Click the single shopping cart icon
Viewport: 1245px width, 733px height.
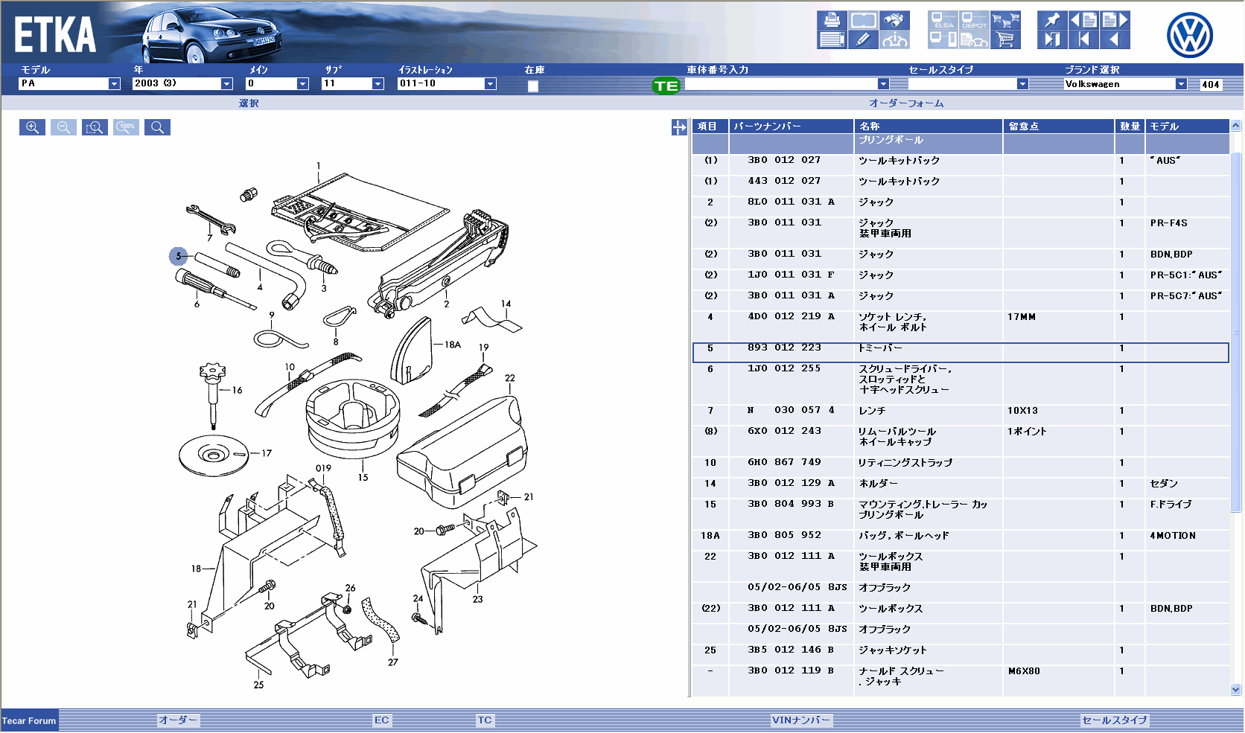1005,39
